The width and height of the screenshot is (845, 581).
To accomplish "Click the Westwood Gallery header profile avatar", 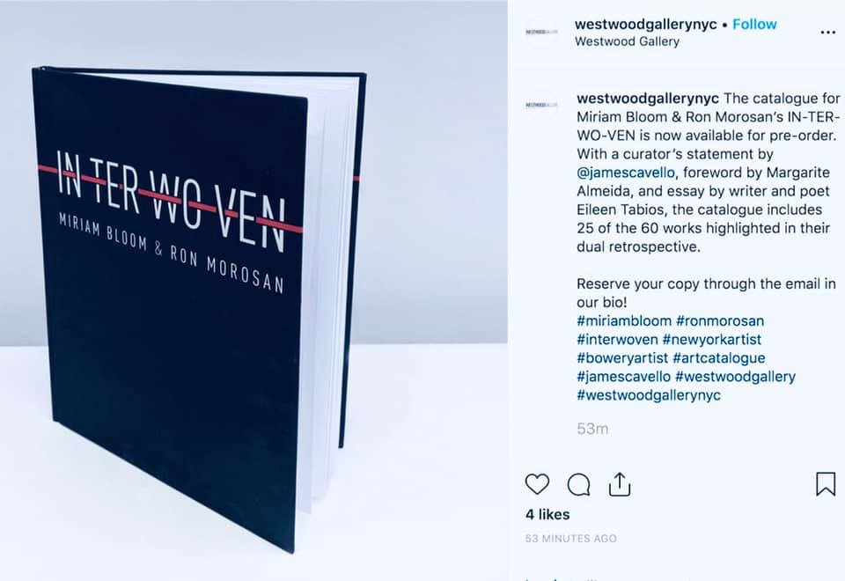I will pos(541,33).
